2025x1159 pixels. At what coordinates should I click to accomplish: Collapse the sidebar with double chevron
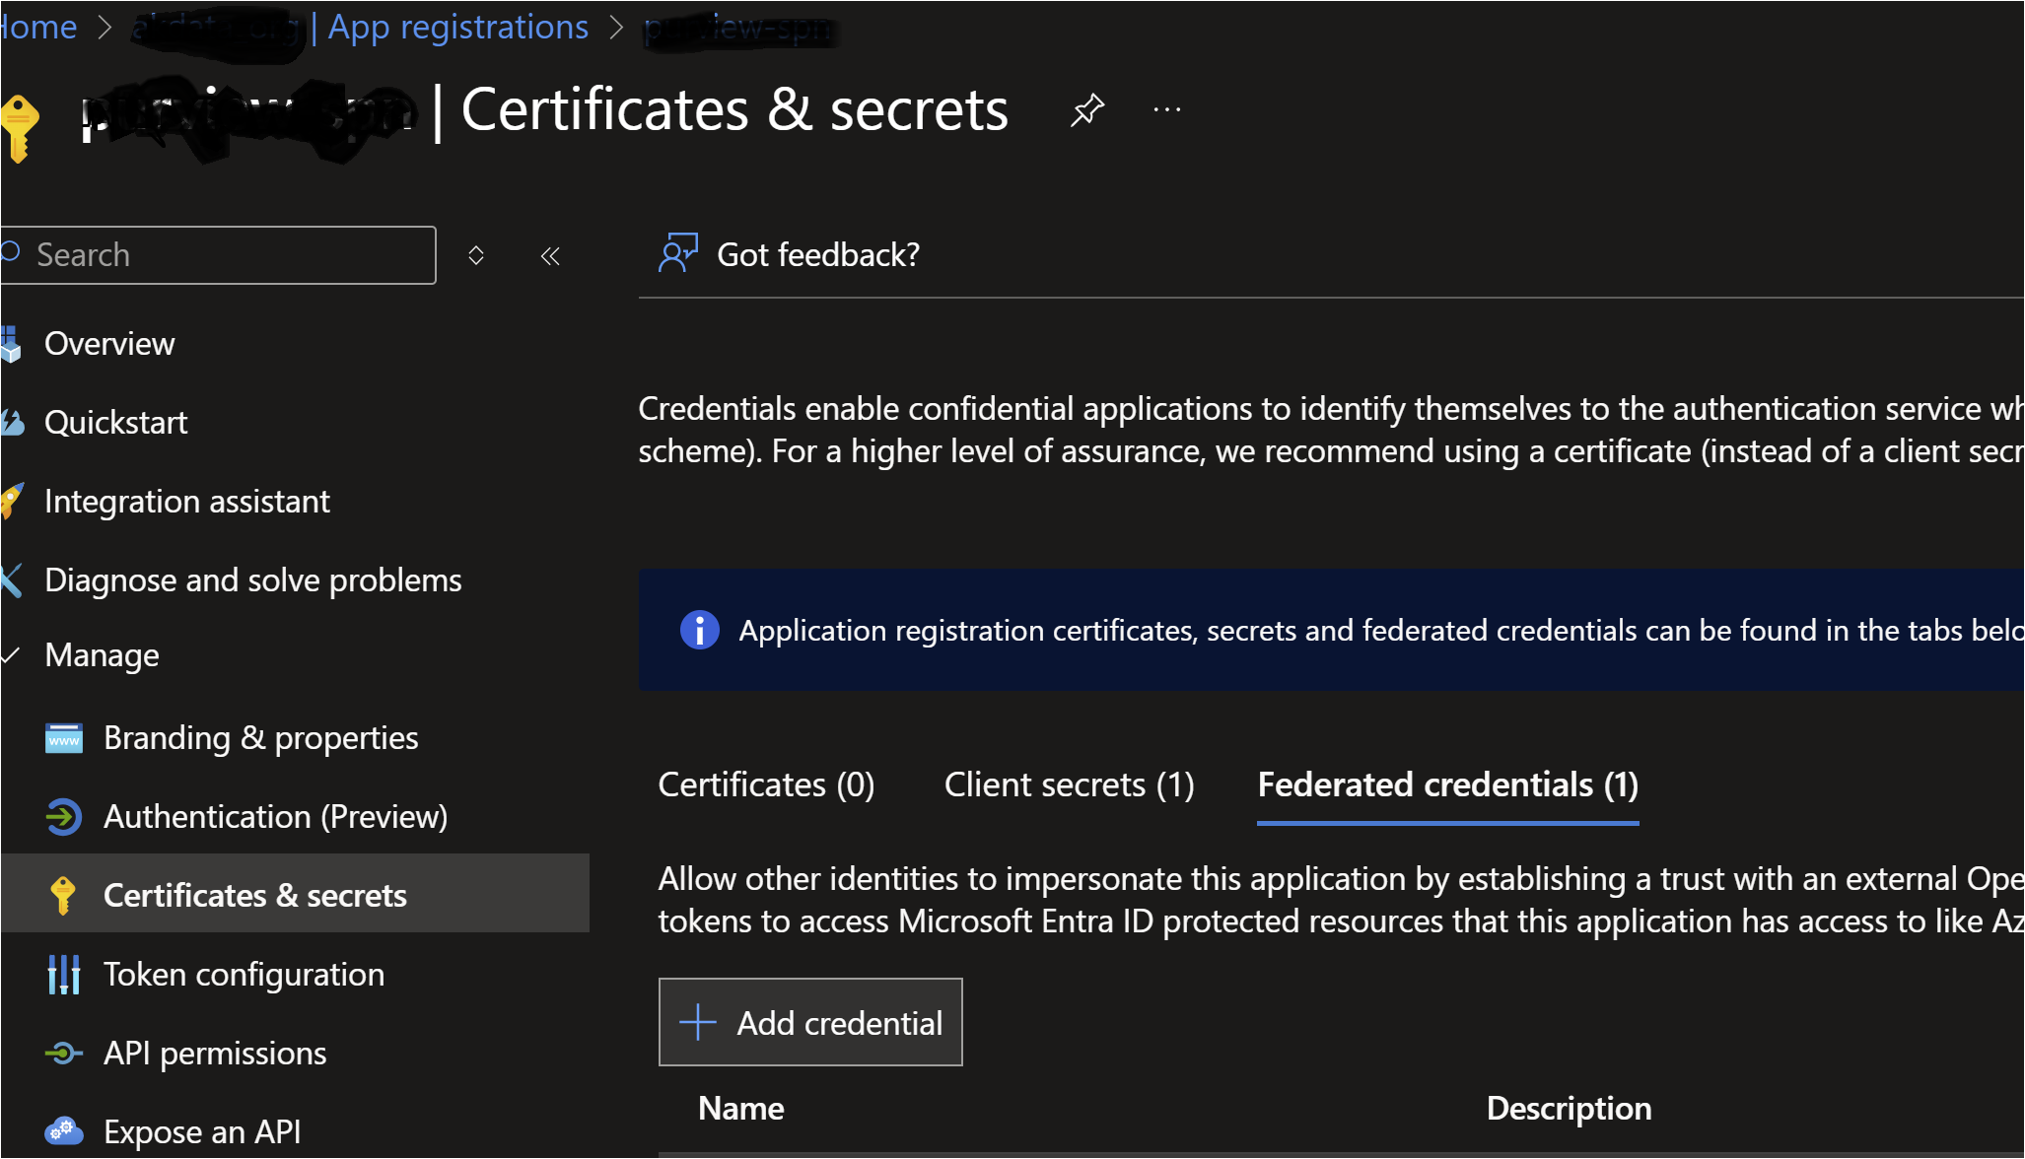550,256
